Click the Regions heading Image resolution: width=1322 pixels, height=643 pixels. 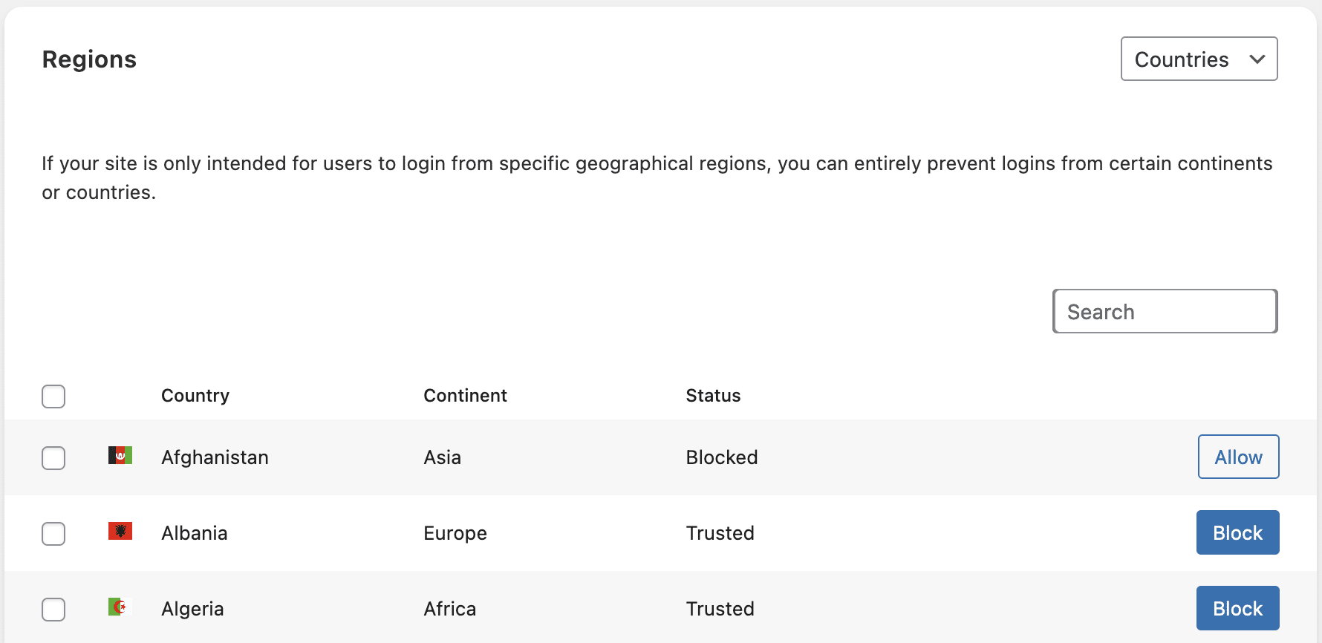[x=89, y=59]
